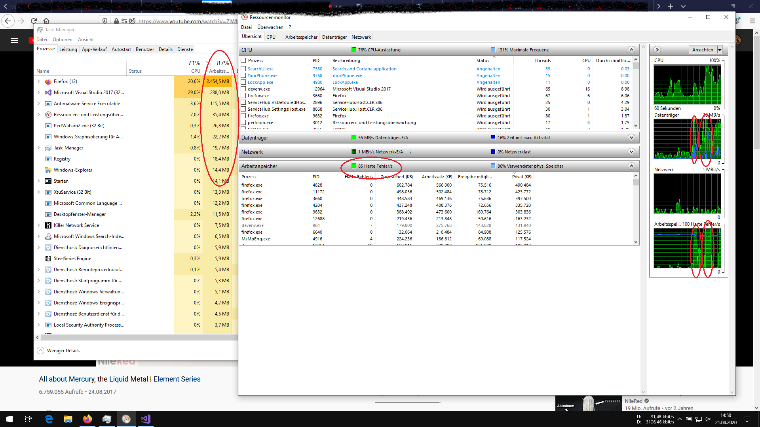Click the Task View taskbar icon

[x=28, y=419]
